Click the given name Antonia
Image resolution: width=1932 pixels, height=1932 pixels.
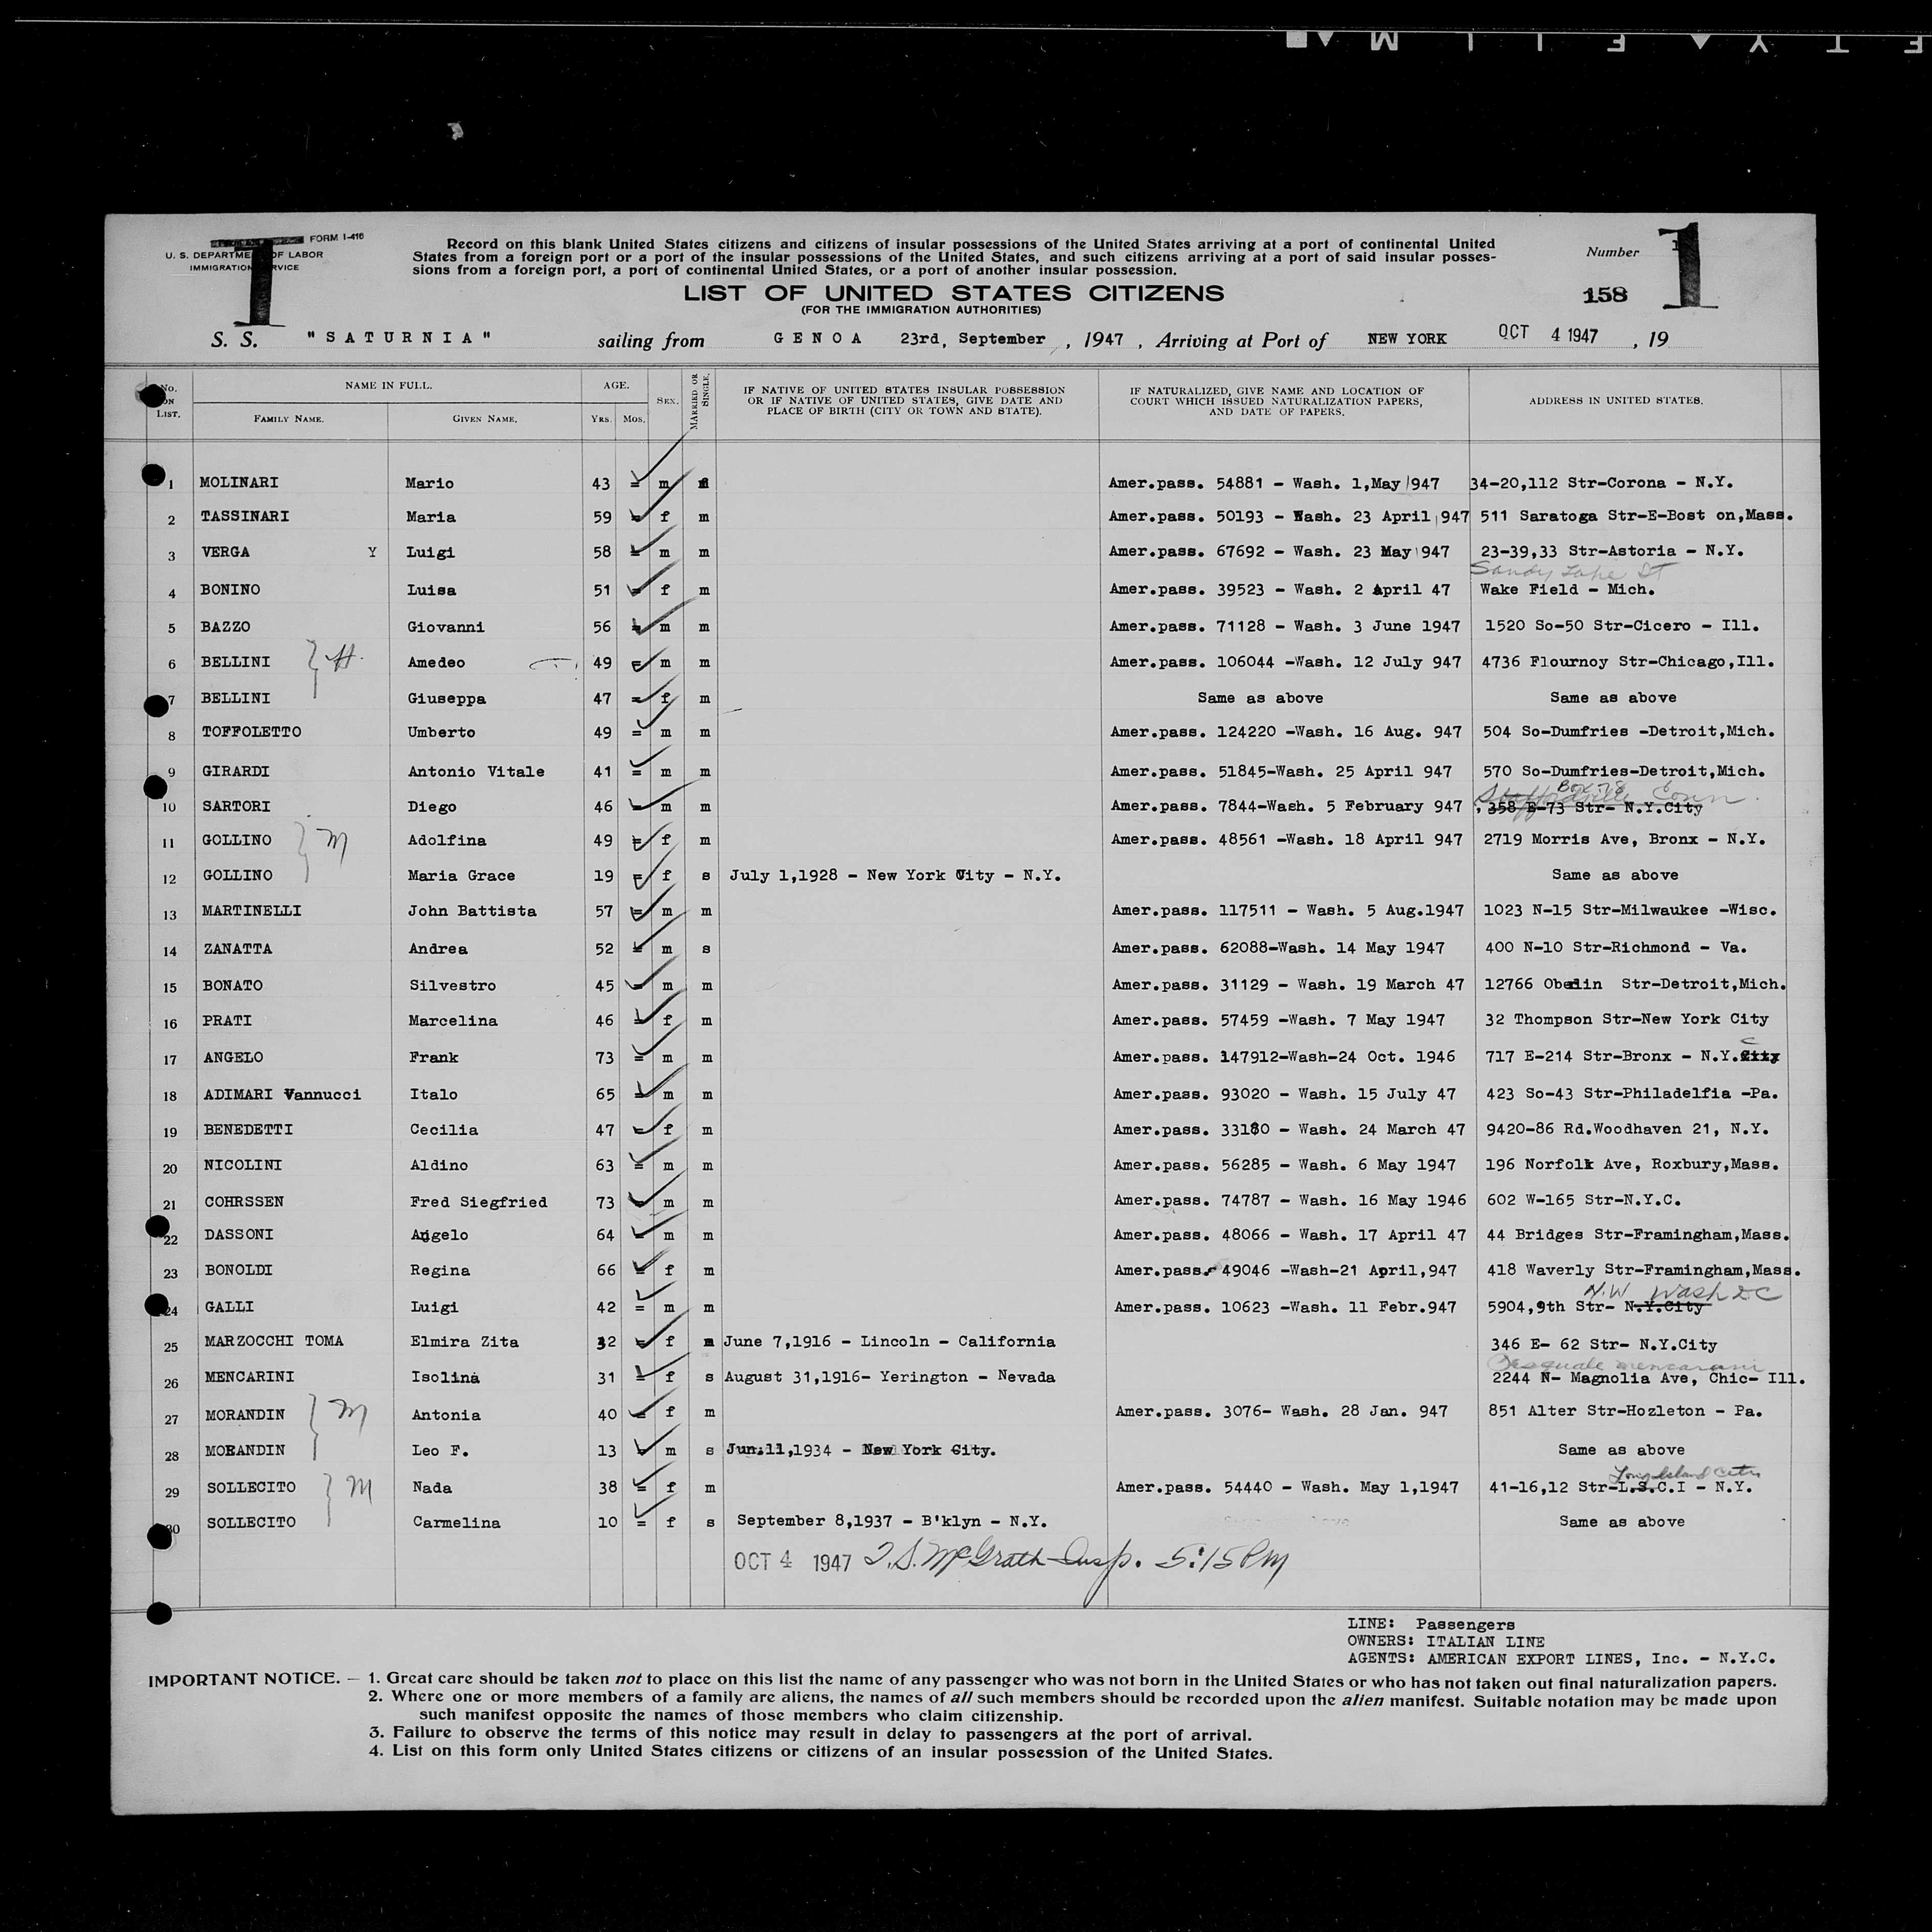click(446, 1415)
